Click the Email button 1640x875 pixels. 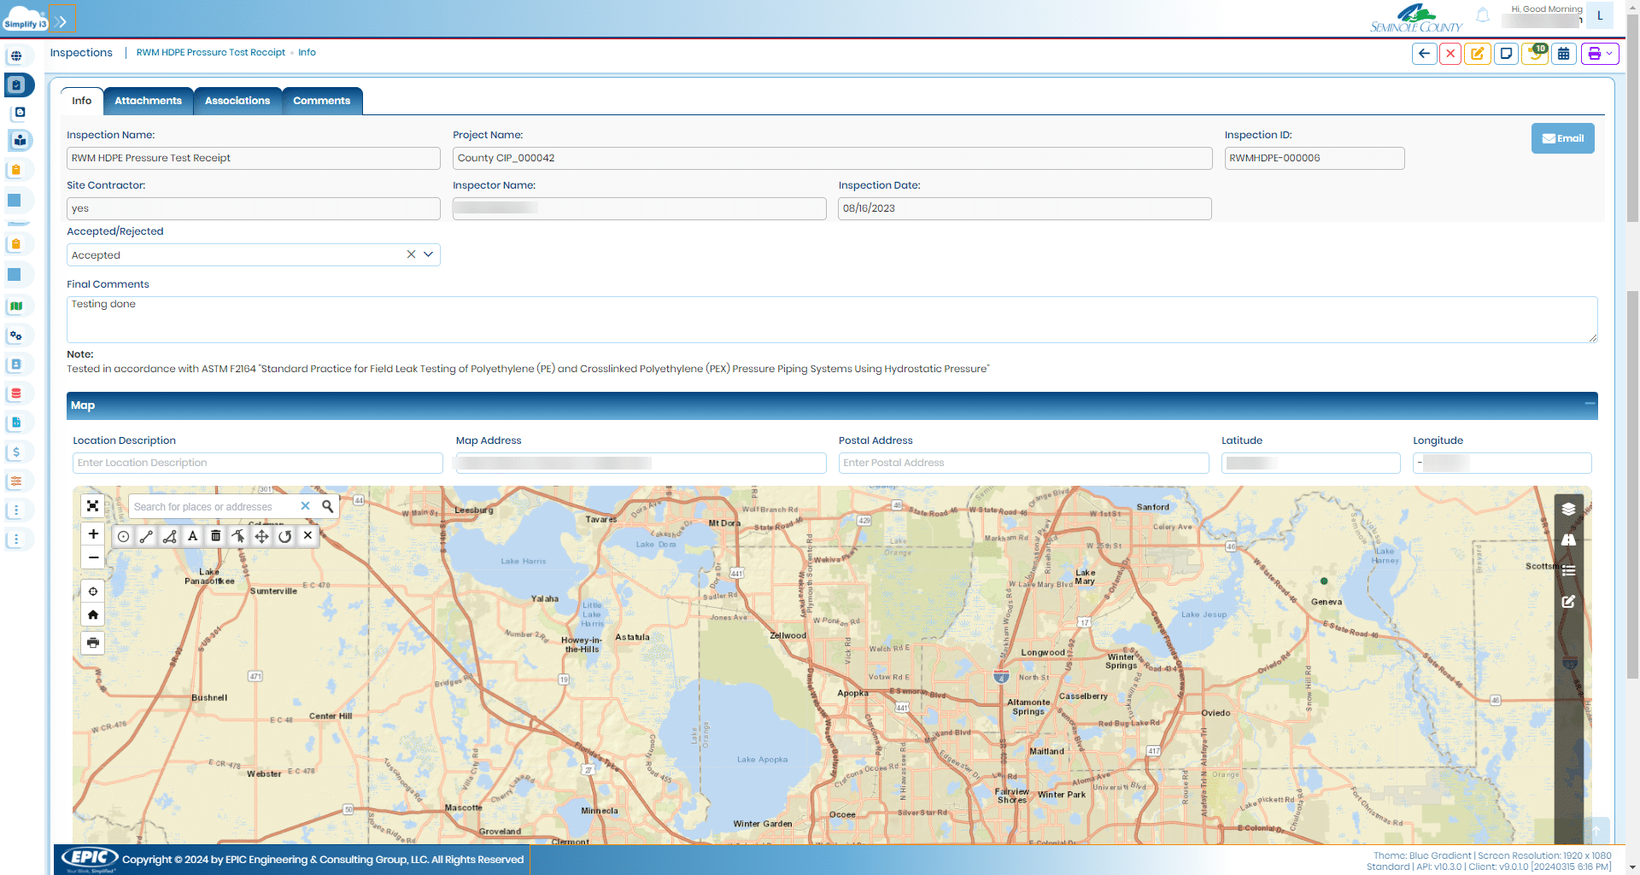pyautogui.click(x=1562, y=138)
